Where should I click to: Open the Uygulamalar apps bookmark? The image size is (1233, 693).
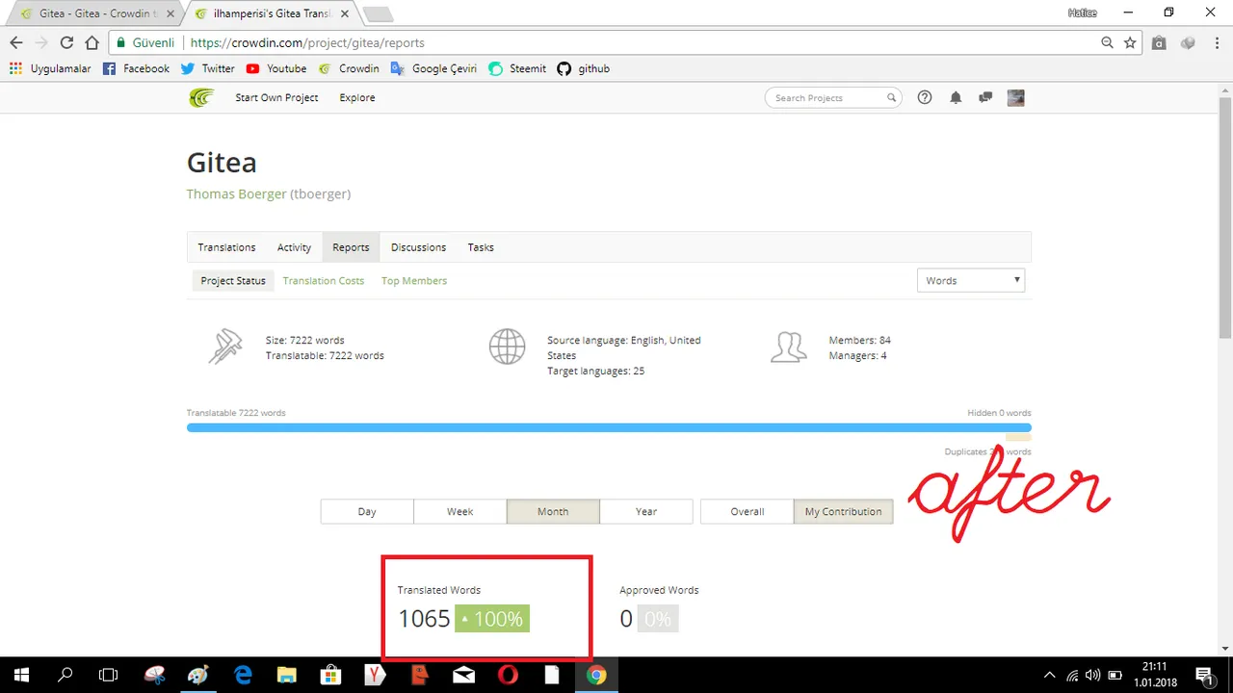click(50, 68)
